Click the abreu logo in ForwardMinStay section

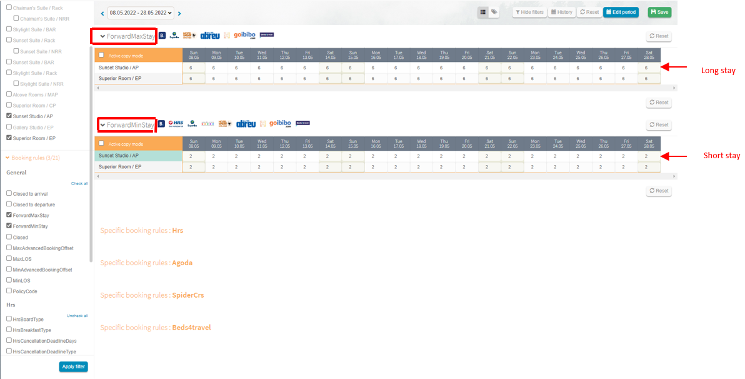[x=245, y=124]
